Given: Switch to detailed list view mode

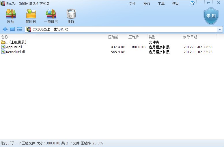Looking at the screenshot, I should [x=19, y=29].
